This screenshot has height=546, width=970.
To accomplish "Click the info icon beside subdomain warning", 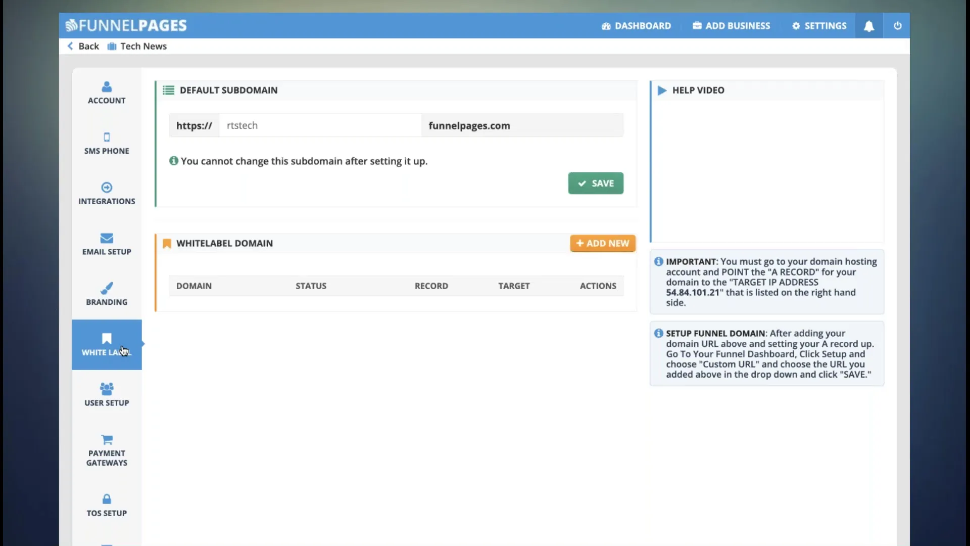I will click(174, 161).
